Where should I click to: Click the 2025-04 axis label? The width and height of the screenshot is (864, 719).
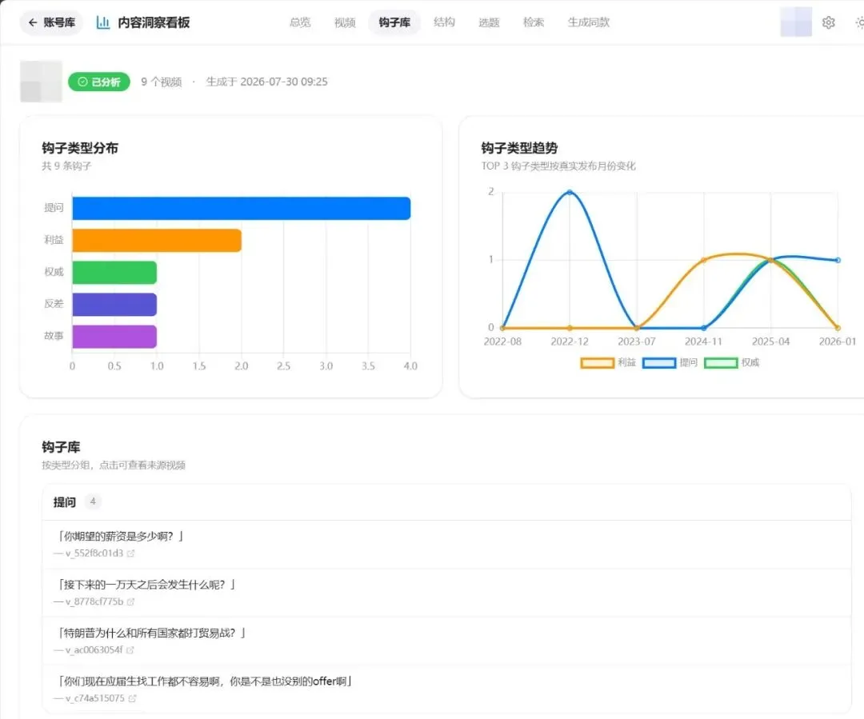770,342
